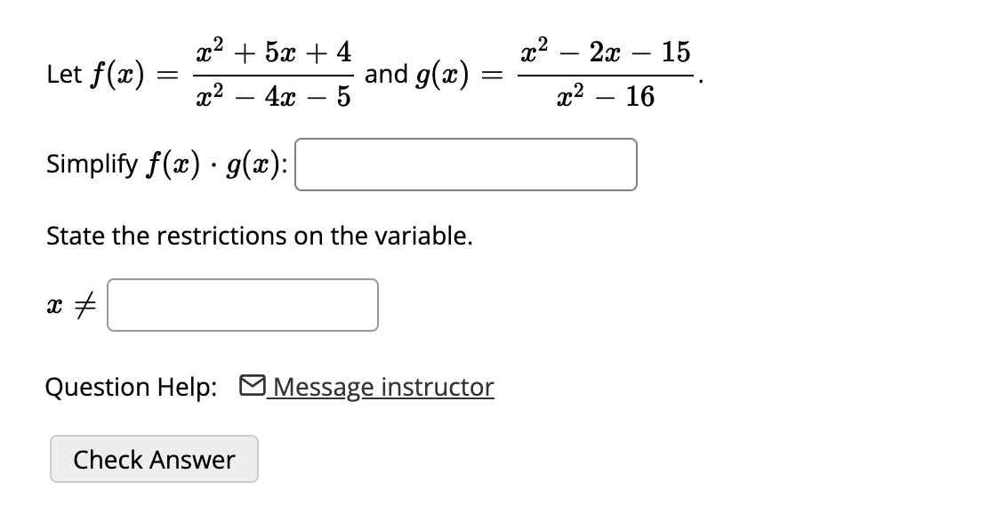Click the message icon before Message instructor link
Image resolution: width=1005 pixels, height=514 pixels.
click(254, 386)
